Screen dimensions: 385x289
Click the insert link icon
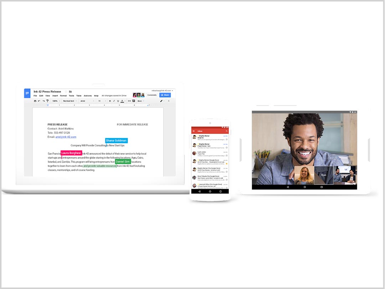pyautogui.click(x=129, y=101)
